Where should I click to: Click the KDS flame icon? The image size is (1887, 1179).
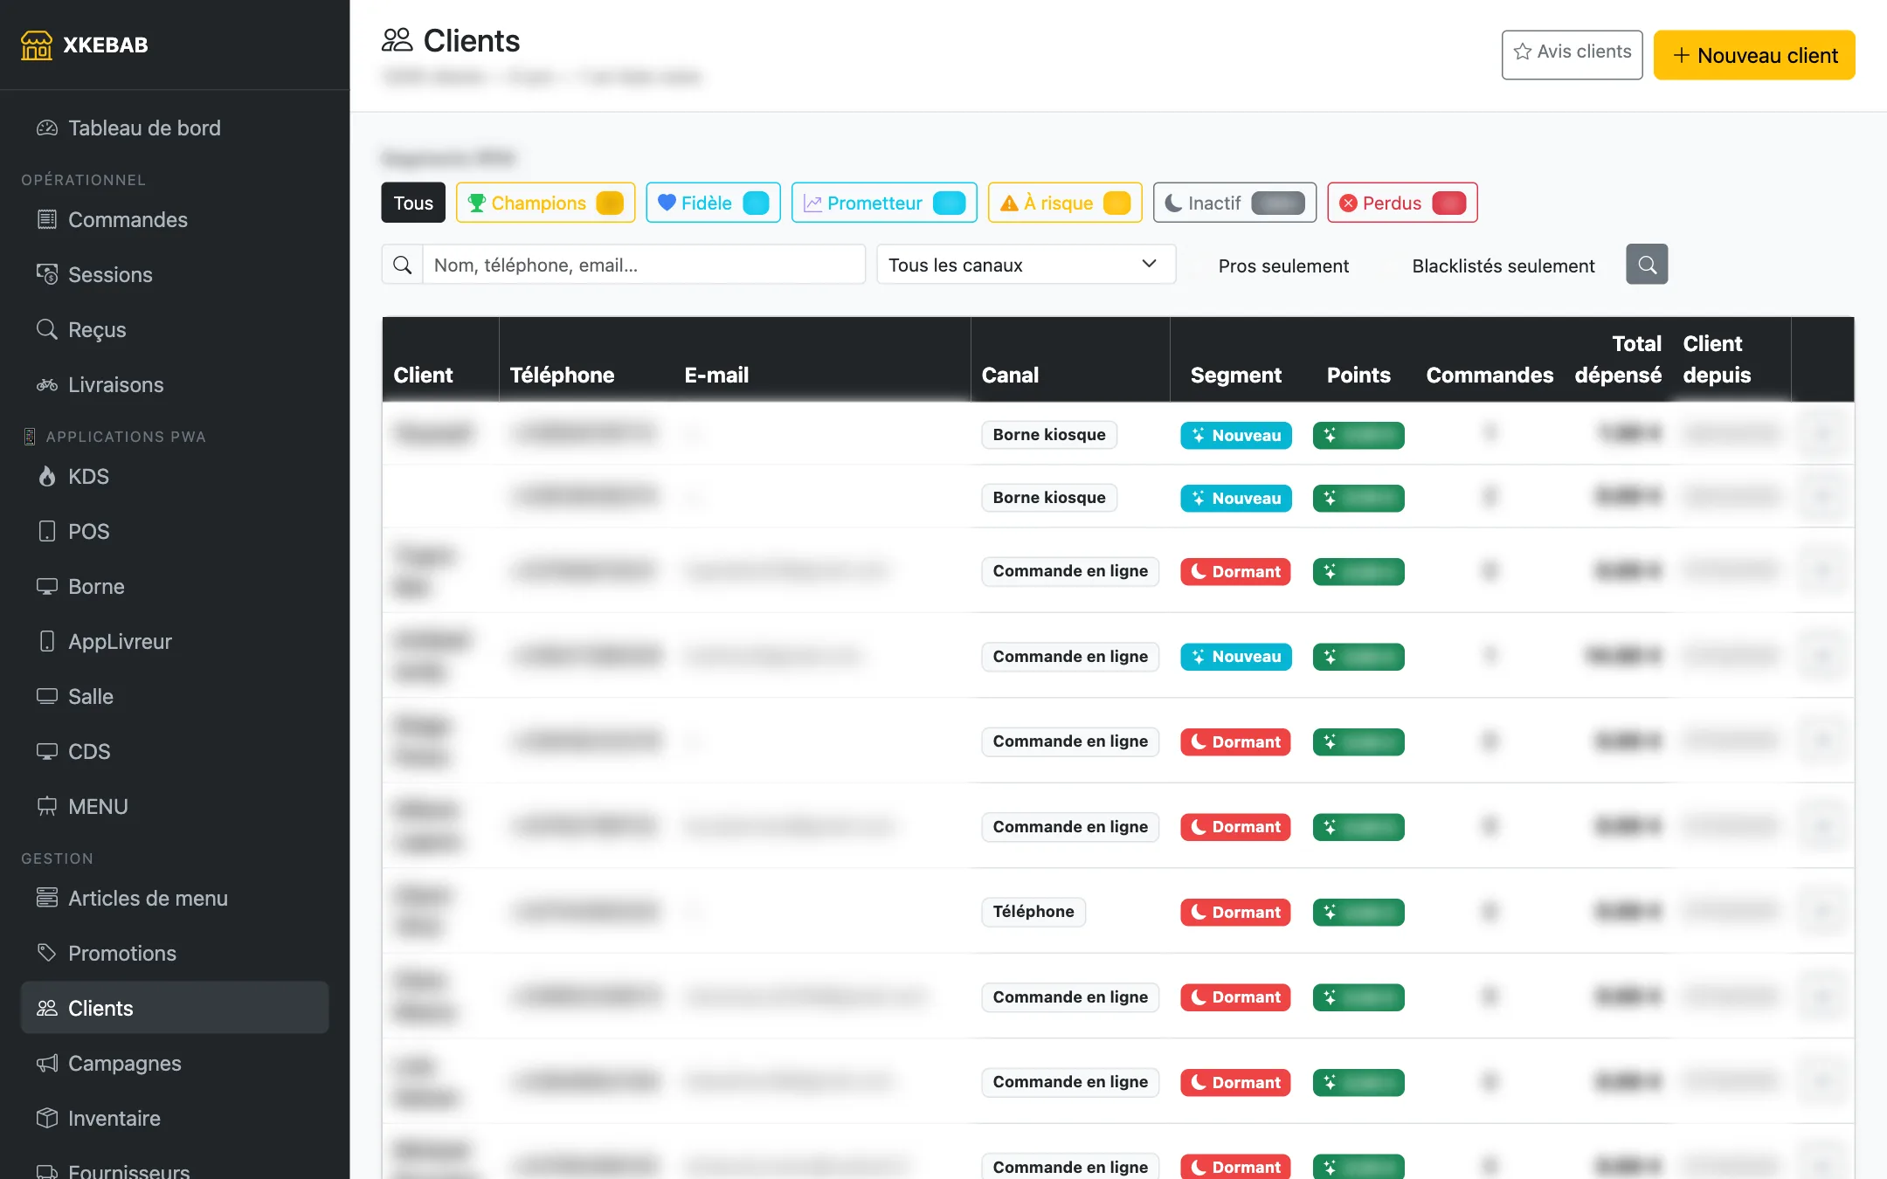tap(47, 476)
